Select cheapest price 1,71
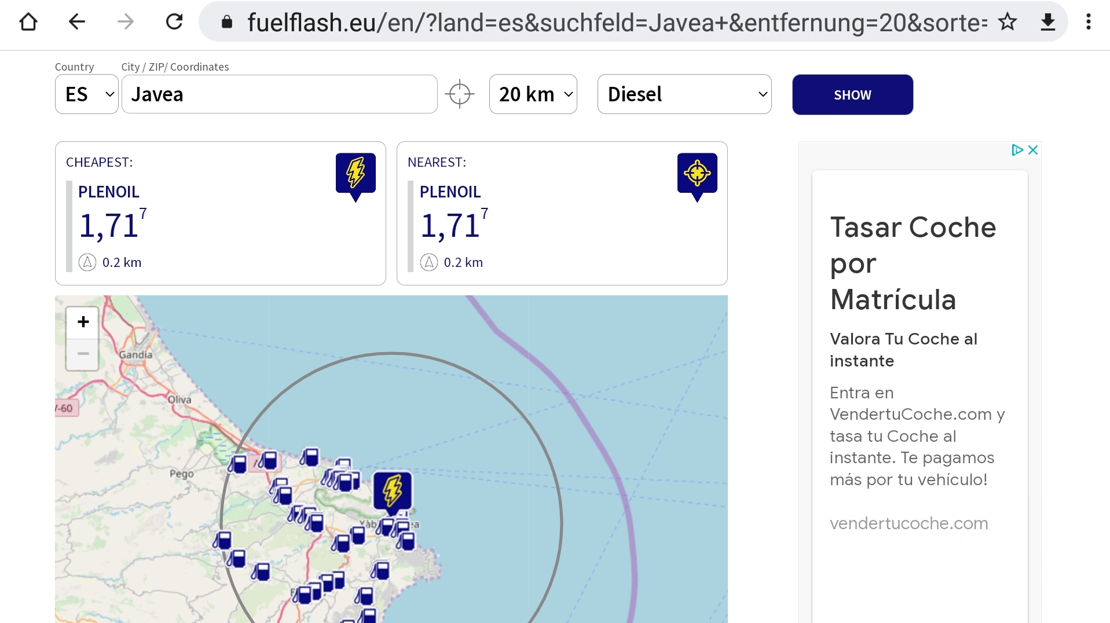 click(x=113, y=225)
